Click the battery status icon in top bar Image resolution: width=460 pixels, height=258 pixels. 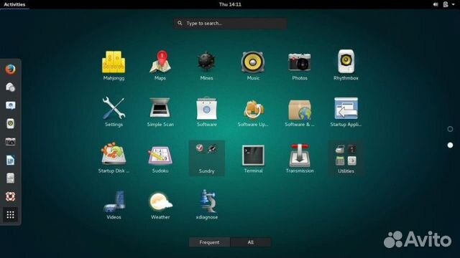(446, 4)
